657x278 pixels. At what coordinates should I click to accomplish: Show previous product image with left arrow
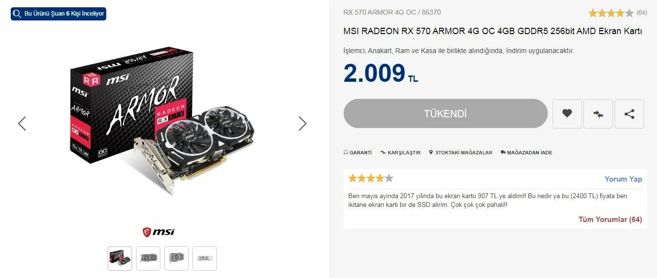pos(22,124)
